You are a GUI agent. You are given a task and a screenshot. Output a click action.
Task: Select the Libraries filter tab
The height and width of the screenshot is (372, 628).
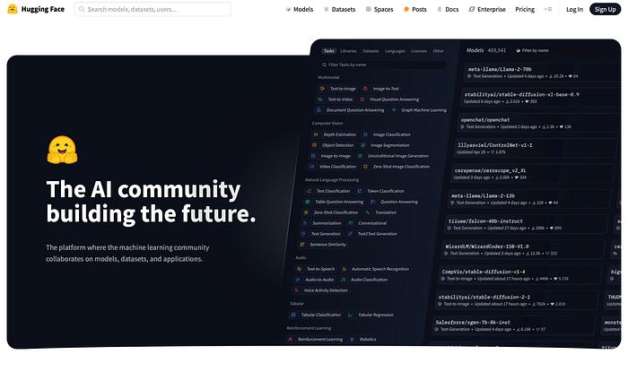pyautogui.click(x=348, y=51)
